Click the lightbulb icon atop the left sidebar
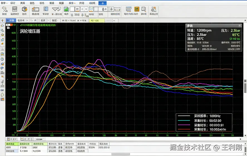247x156 pixels. 2,21
